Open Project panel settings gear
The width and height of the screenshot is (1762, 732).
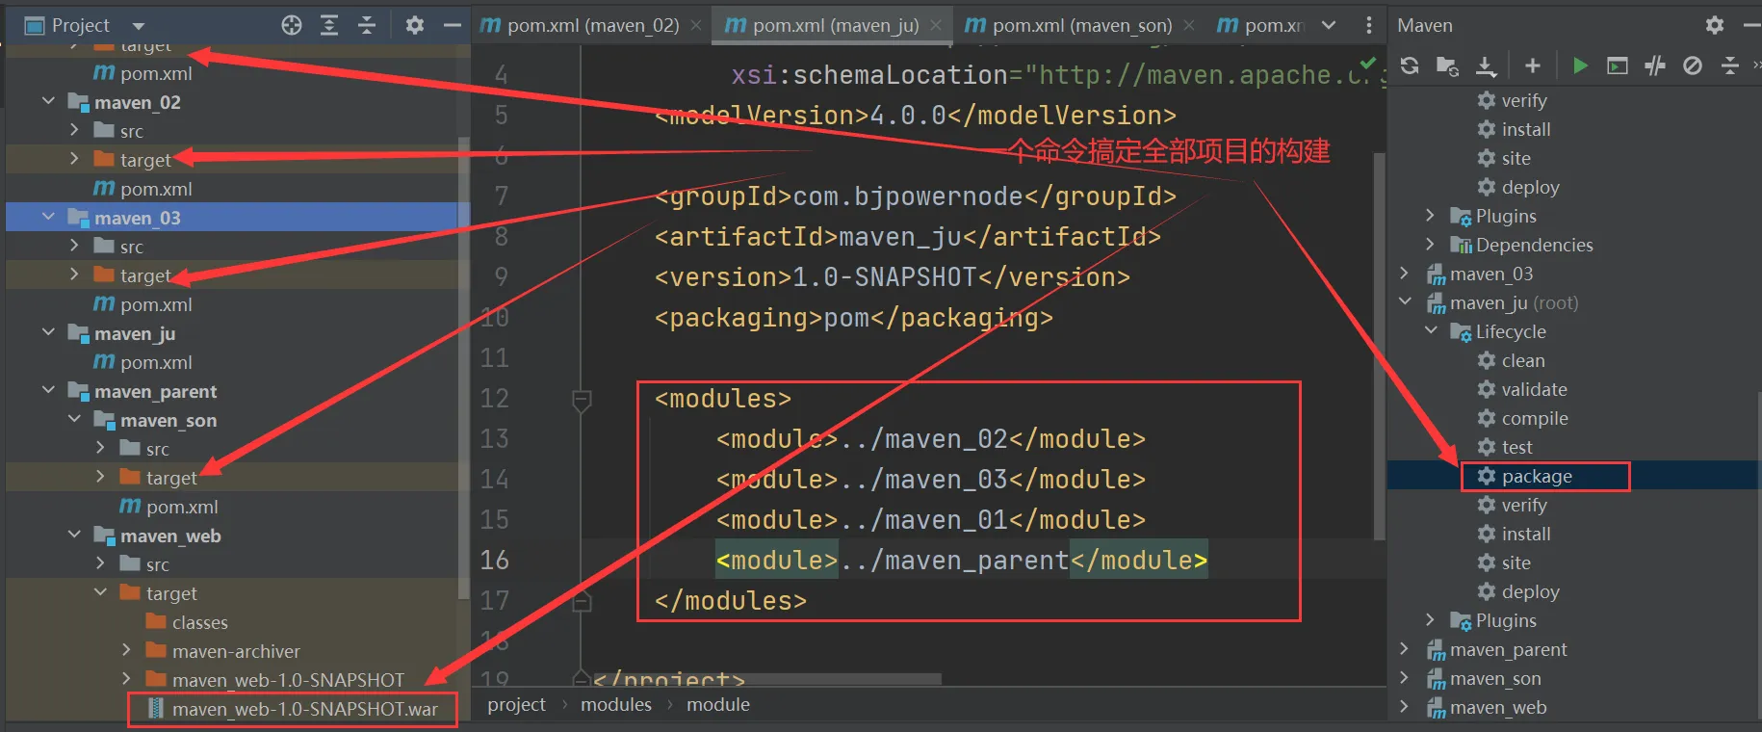[415, 25]
